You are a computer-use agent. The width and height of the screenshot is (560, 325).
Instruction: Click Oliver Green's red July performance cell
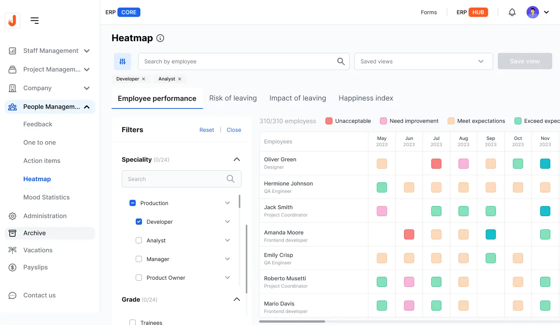436,164
